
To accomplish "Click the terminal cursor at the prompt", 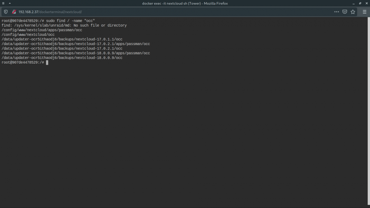I will [47, 62].
